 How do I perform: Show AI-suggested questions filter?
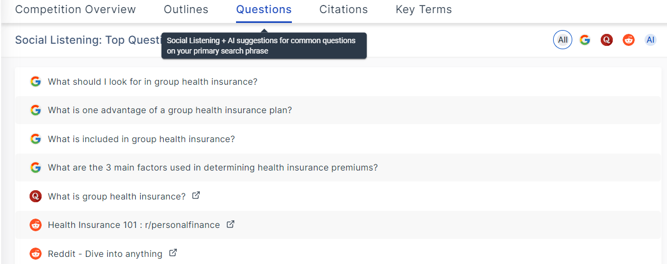(x=650, y=40)
